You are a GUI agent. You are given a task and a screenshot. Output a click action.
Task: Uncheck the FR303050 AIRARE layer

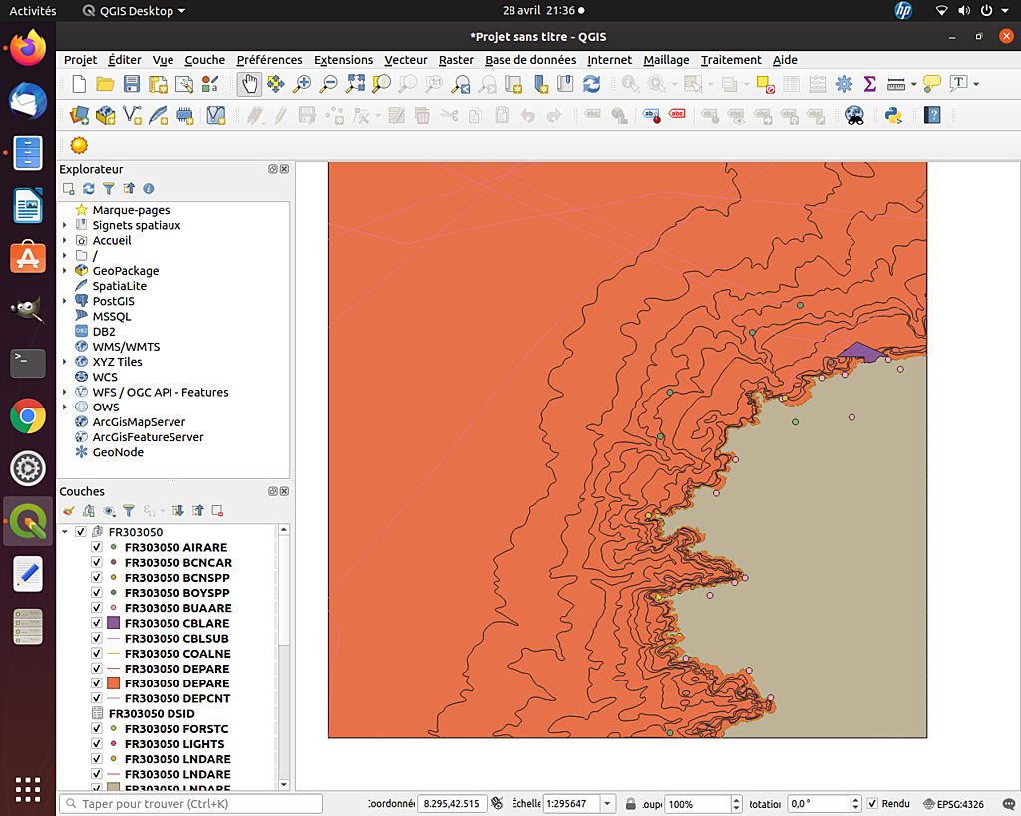point(97,547)
